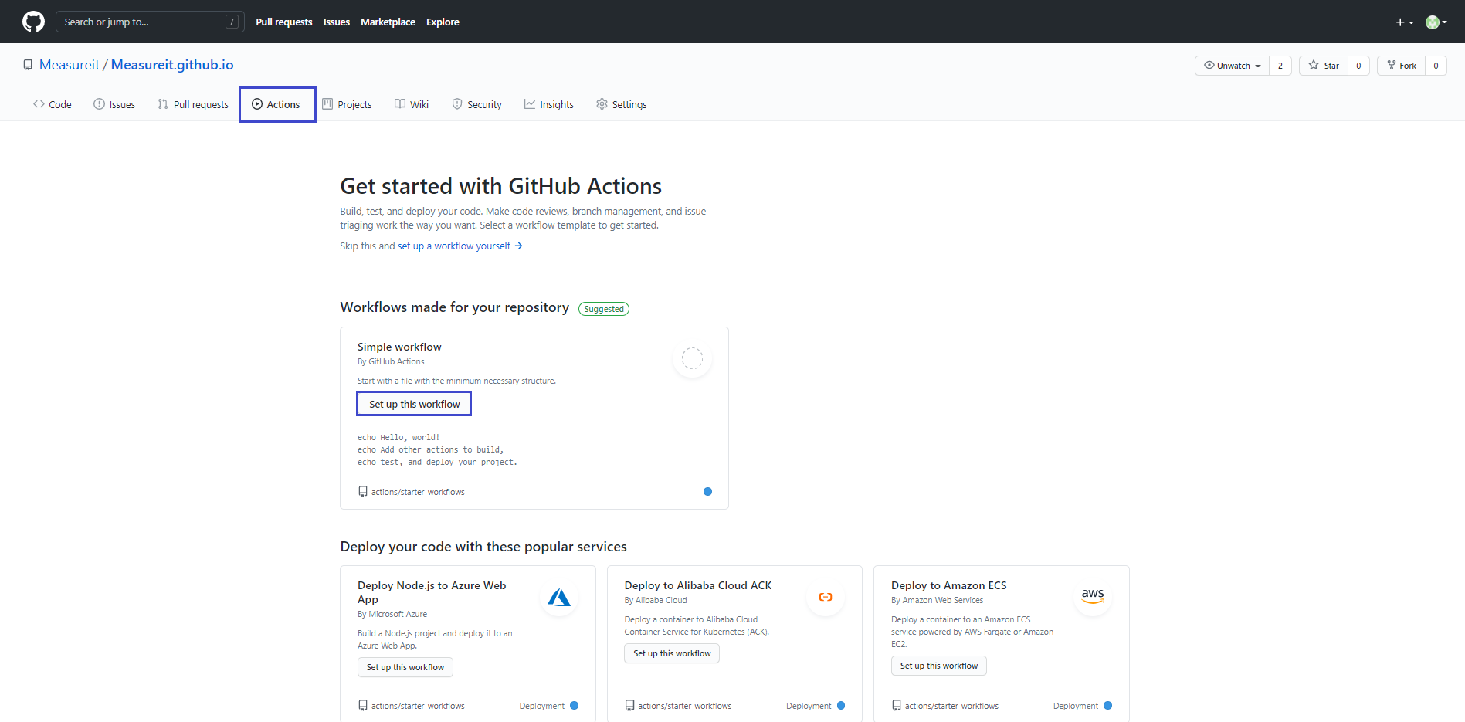Select the Actions tab
Viewport: 1465px width, 722px height.
(276, 104)
